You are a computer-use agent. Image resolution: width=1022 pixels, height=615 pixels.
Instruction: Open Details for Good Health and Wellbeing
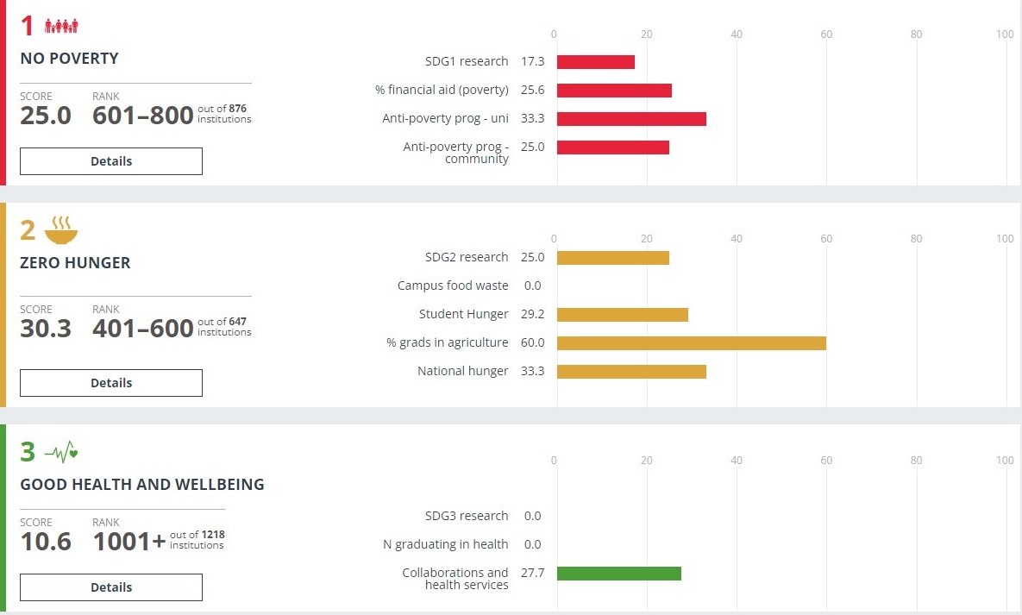(x=110, y=587)
